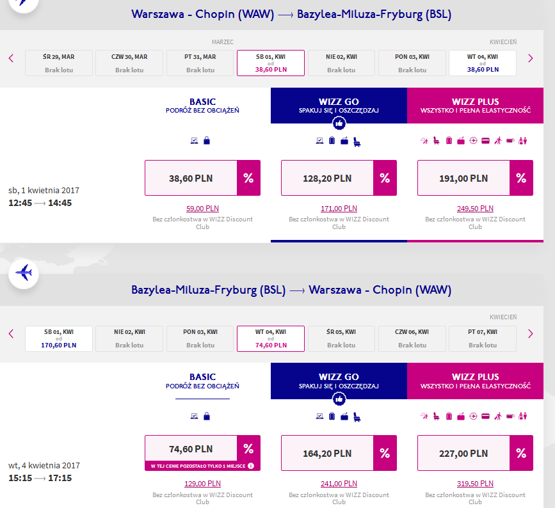Screen dimensions: 555x508
Task: Click the outbound WIZZ GO column header
Action: [x=339, y=106]
